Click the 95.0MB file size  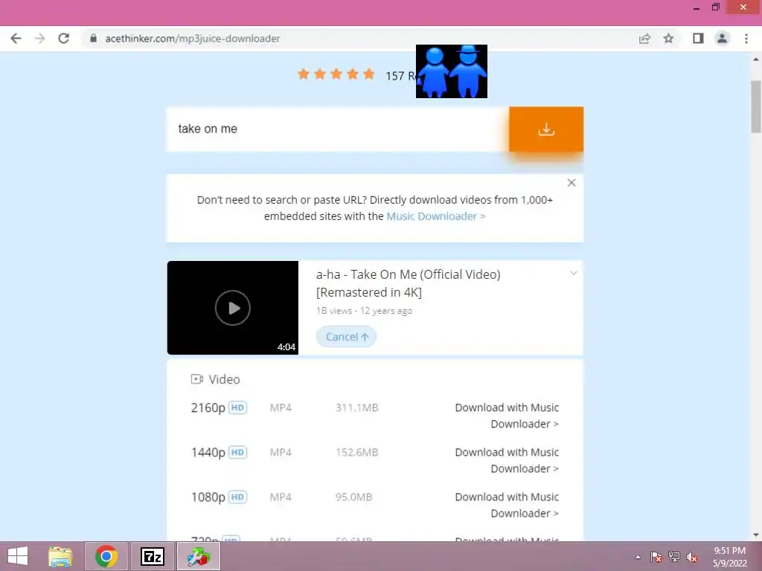pyautogui.click(x=353, y=497)
